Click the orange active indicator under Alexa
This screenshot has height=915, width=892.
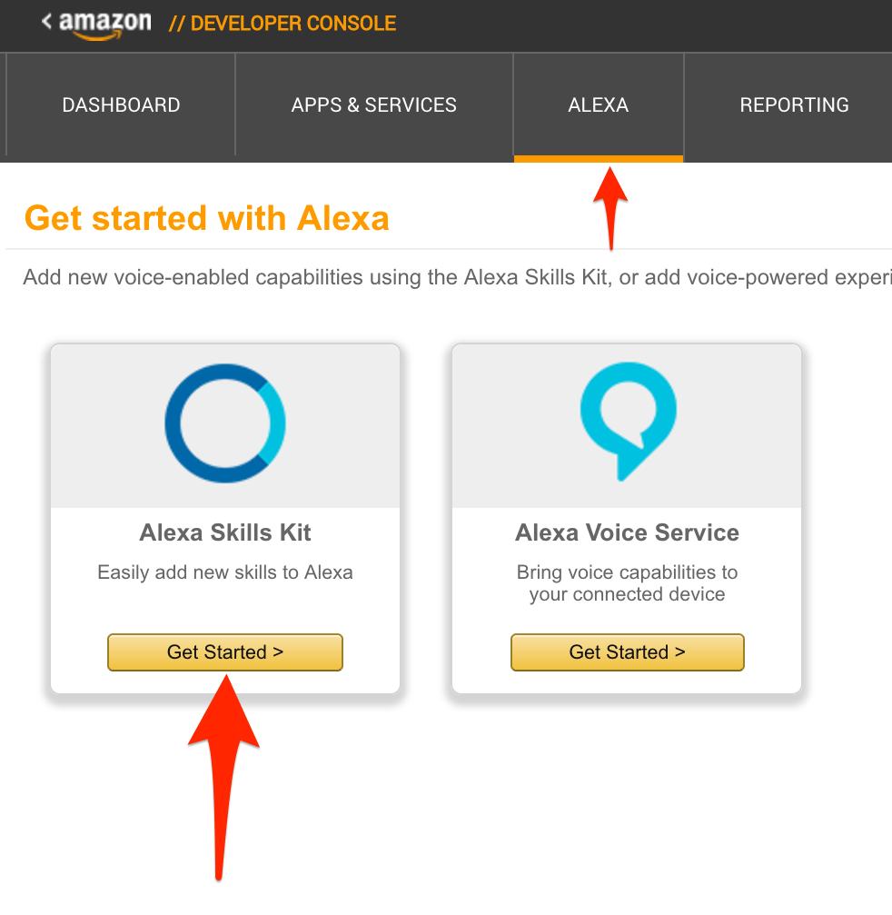pyautogui.click(x=598, y=159)
